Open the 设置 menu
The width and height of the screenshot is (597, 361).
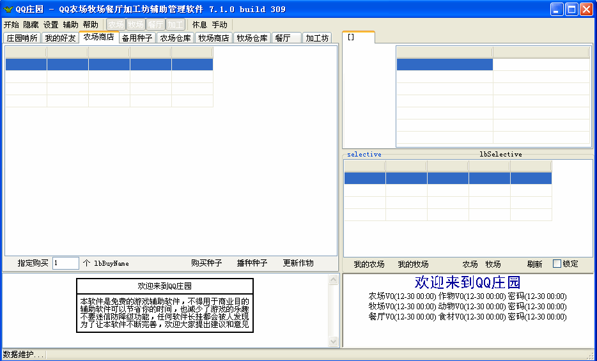coord(50,25)
